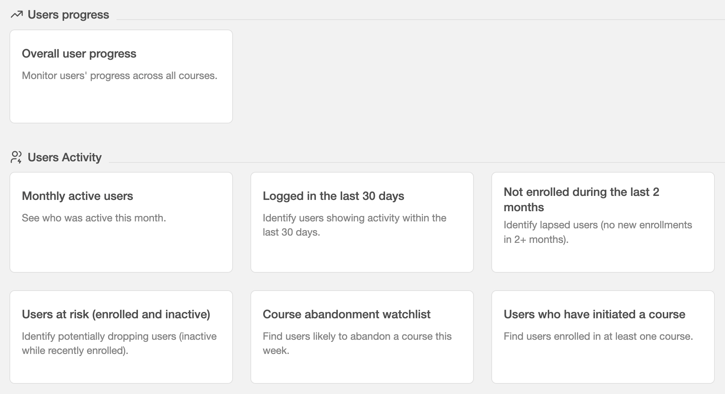Viewport: 725px width, 394px height.
Task: Click 'Identify potentially dropping users' description
Action: (x=119, y=343)
